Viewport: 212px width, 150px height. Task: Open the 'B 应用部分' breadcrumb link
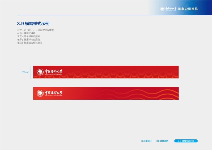[x=146, y=141]
